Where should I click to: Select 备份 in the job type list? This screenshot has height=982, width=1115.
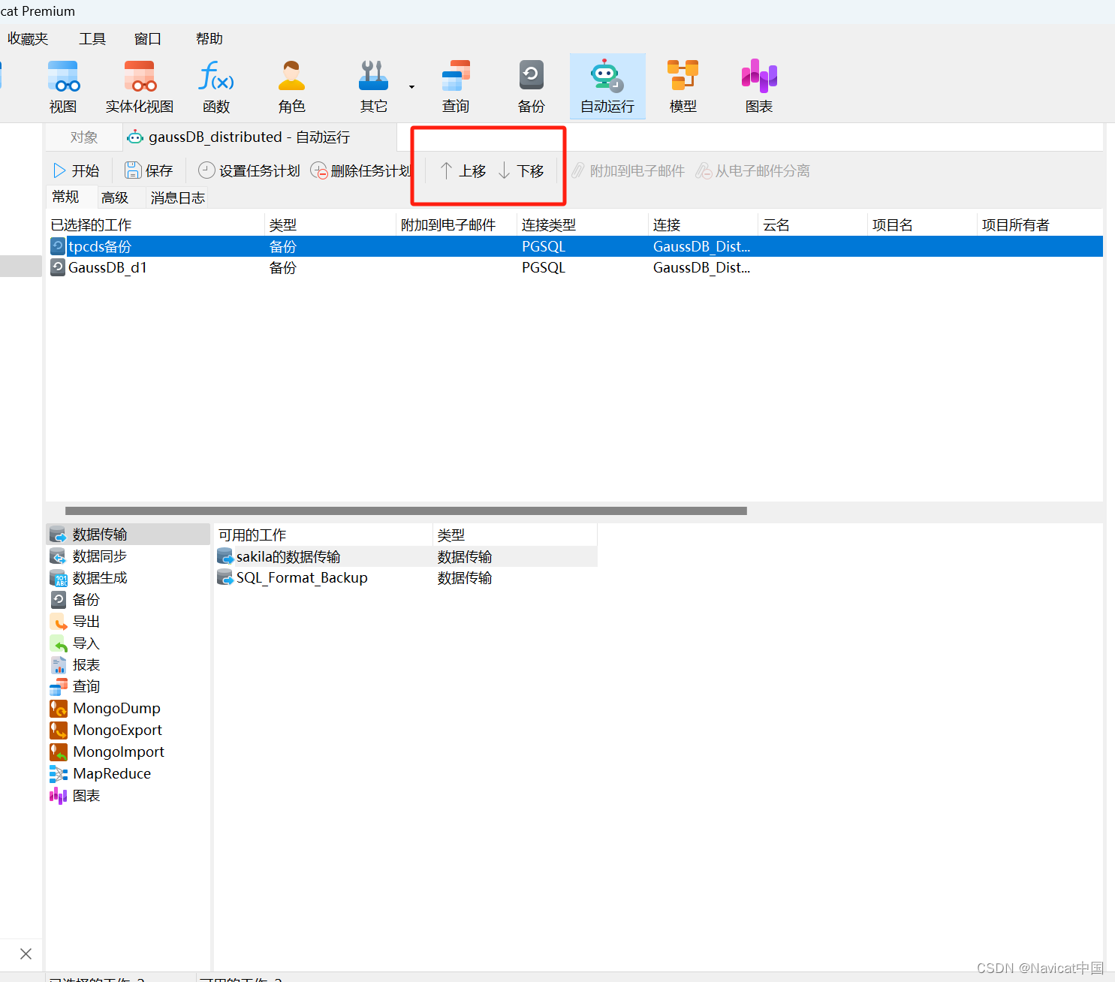click(128, 599)
